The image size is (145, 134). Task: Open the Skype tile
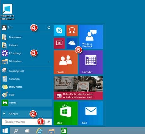point(59,31)
